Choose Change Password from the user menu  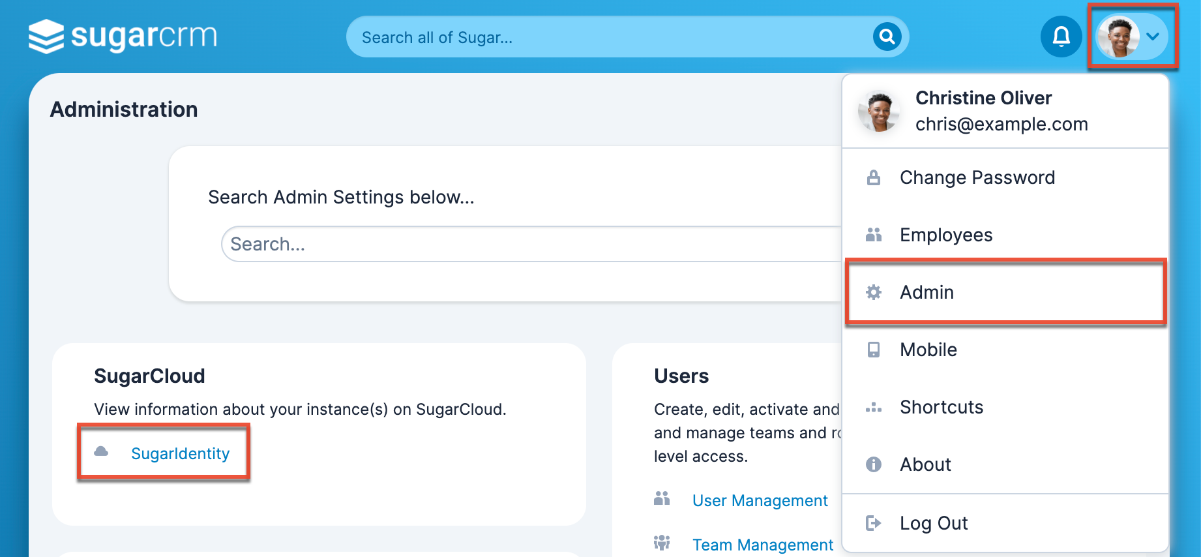[x=1005, y=177]
